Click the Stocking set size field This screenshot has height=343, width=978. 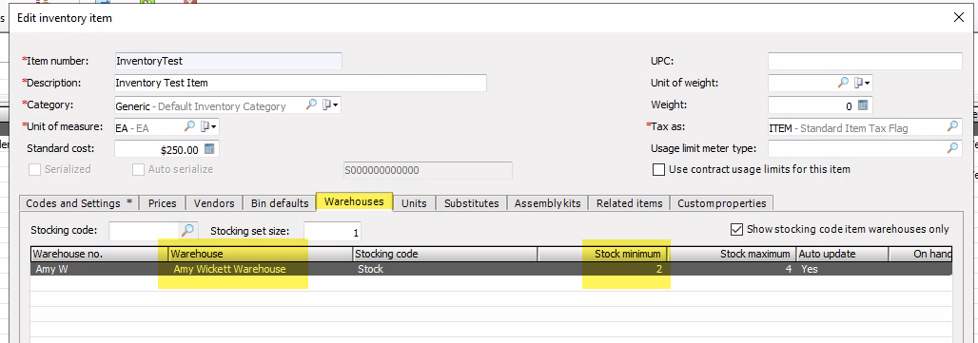pyautogui.click(x=332, y=232)
